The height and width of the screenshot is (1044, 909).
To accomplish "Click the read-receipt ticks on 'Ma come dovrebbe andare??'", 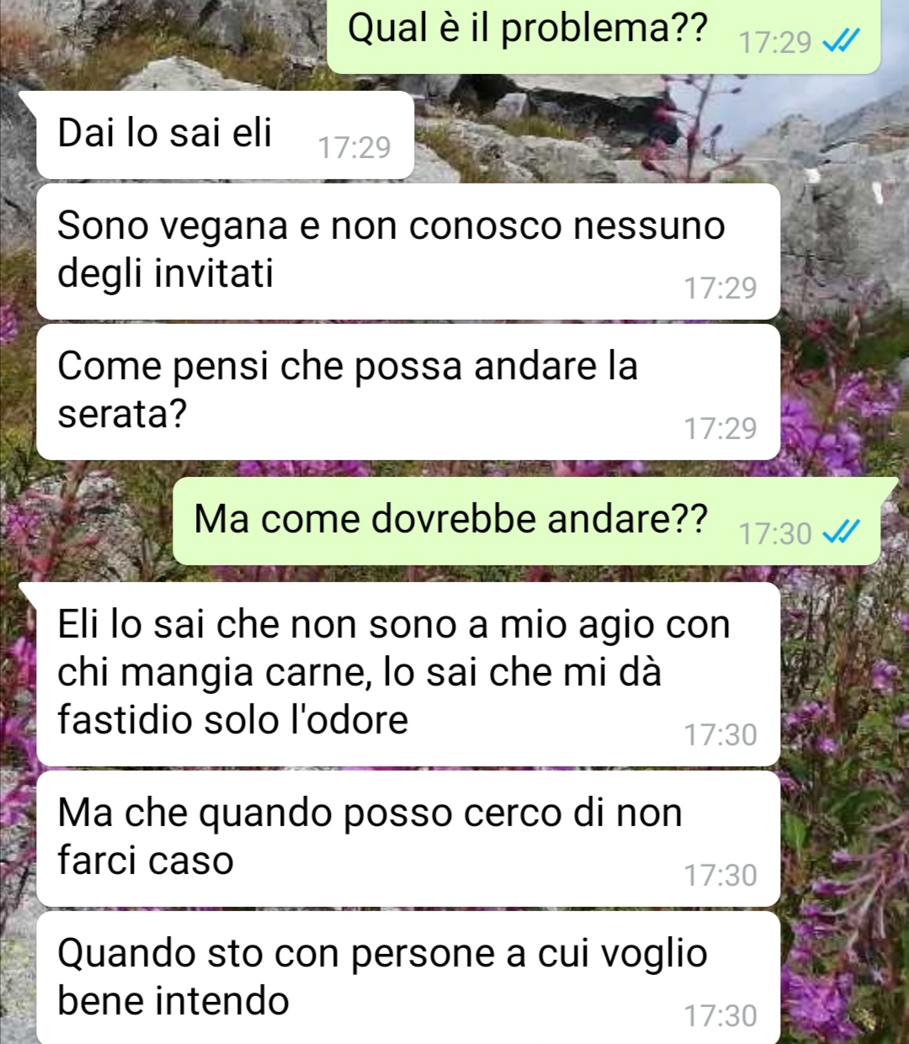I will [842, 533].
